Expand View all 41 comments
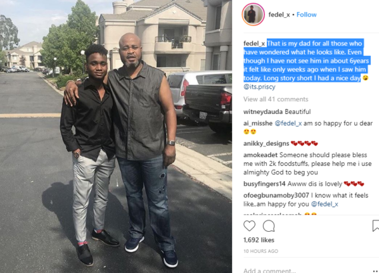This screenshot has width=379, height=273. click(x=276, y=99)
